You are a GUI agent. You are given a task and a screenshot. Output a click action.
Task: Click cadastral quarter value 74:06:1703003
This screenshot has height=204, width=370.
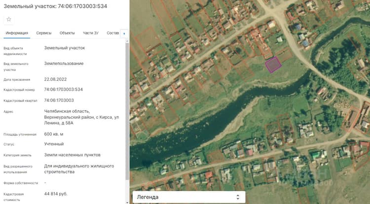pyautogui.click(x=59, y=101)
